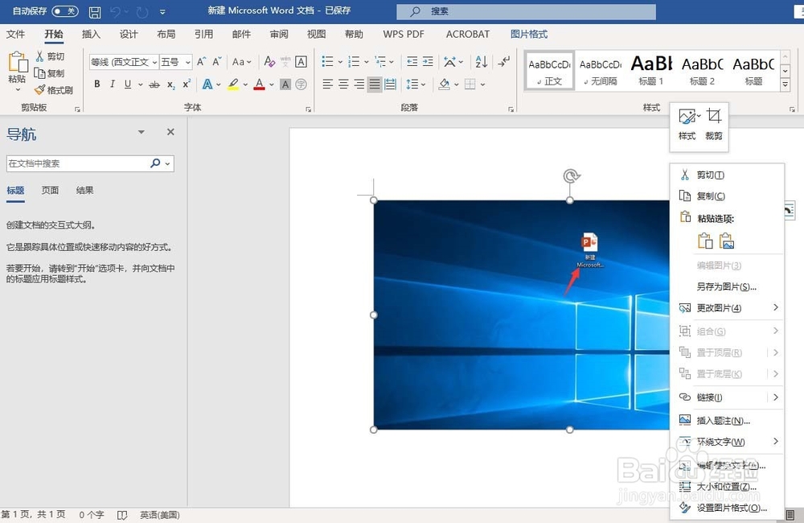Click the 样式 picture style icon
Image resolution: width=804 pixels, height=523 pixels.
click(687, 124)
